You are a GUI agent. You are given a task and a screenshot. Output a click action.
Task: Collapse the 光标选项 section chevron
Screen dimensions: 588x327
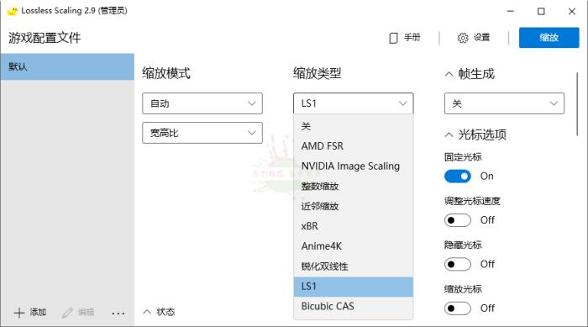(449, 134)
